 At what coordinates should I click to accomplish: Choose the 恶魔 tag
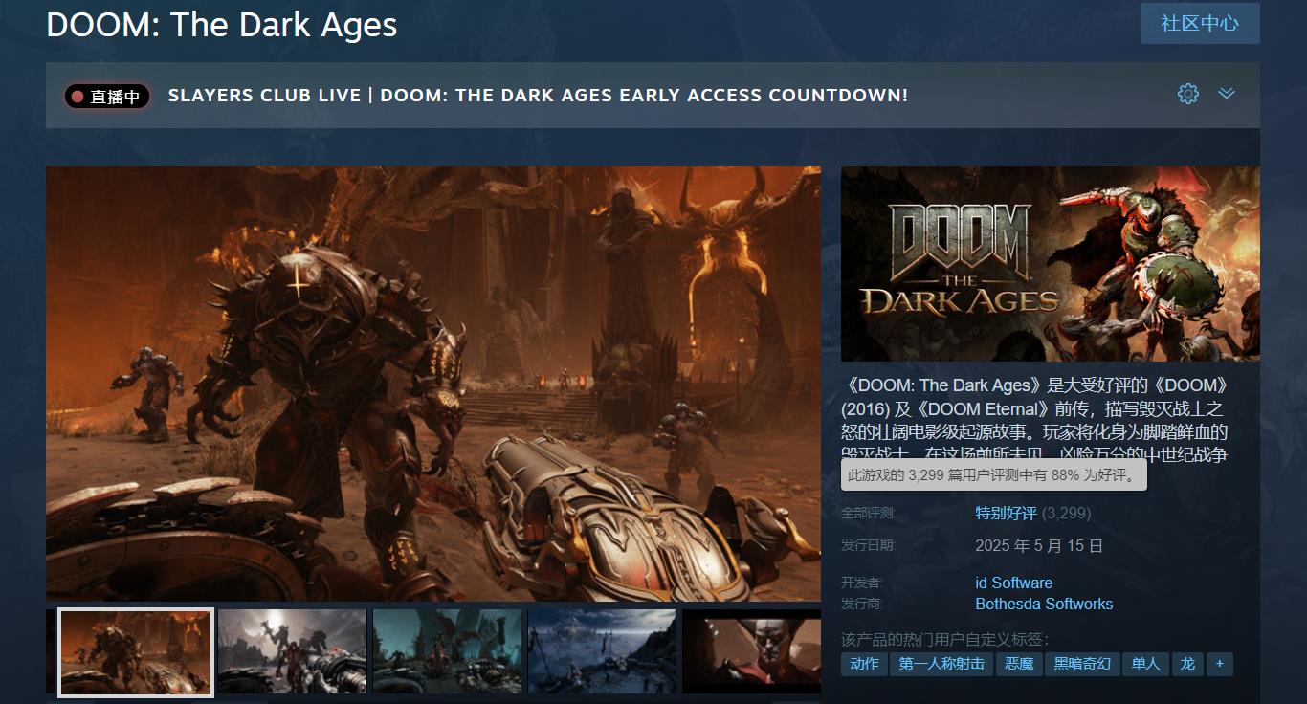tap(1019, 664)
